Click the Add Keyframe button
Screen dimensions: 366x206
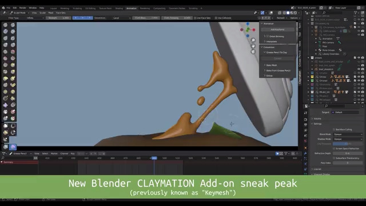click(x=277, y=30)
